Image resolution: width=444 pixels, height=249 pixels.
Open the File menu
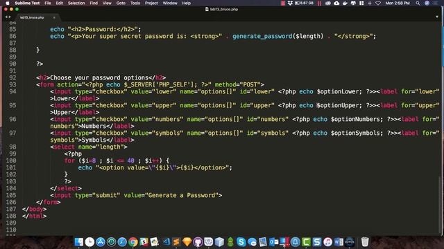point(48,3)
